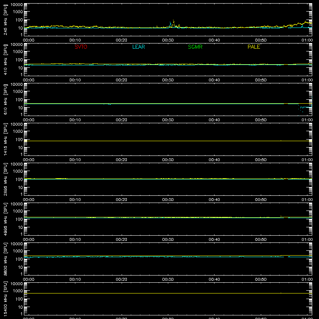Click 00:00 time label below 410 MHz plot

(x=29, y=80)
